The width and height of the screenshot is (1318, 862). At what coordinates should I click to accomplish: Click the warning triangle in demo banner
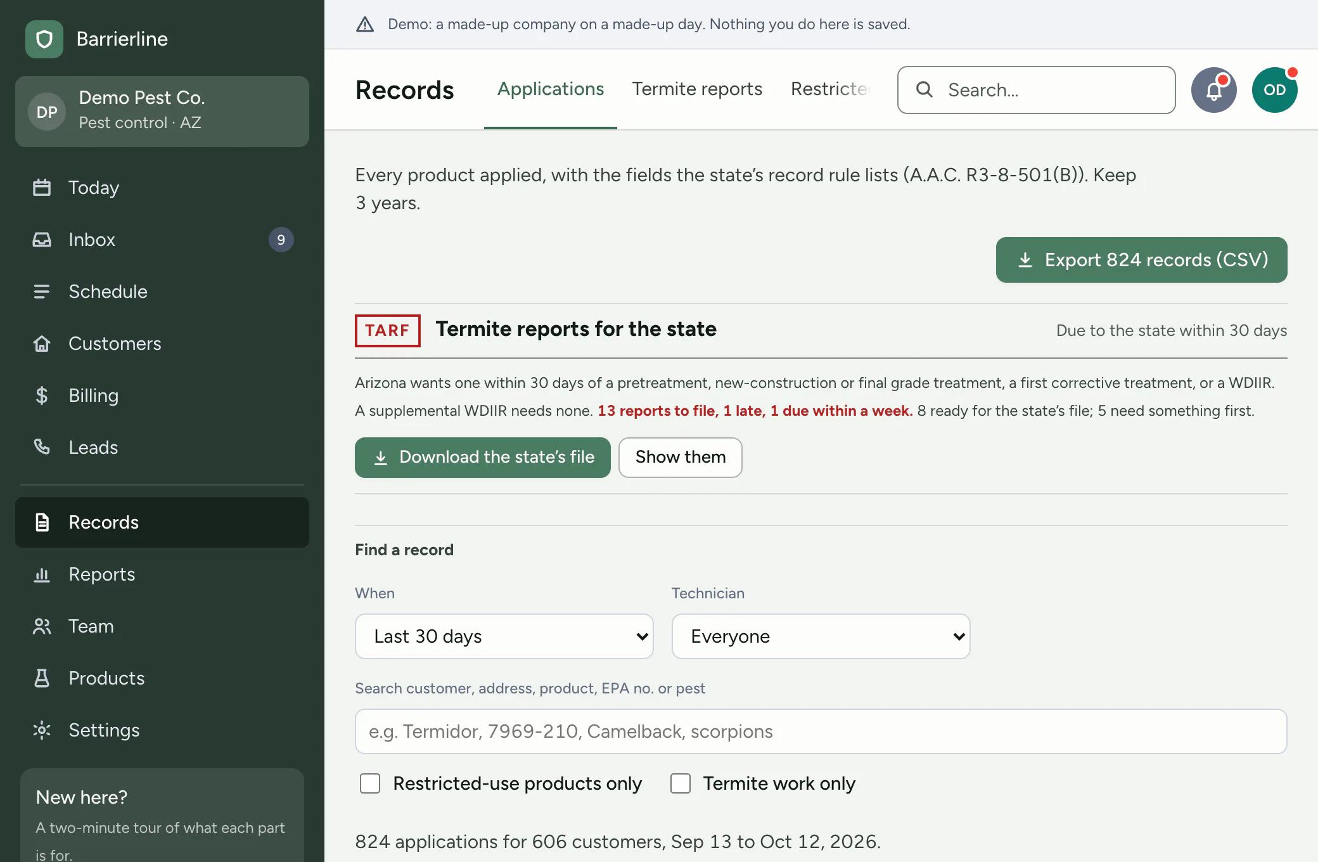coord(365,24)
